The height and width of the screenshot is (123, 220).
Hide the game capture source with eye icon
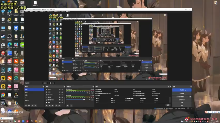point(60,97)
